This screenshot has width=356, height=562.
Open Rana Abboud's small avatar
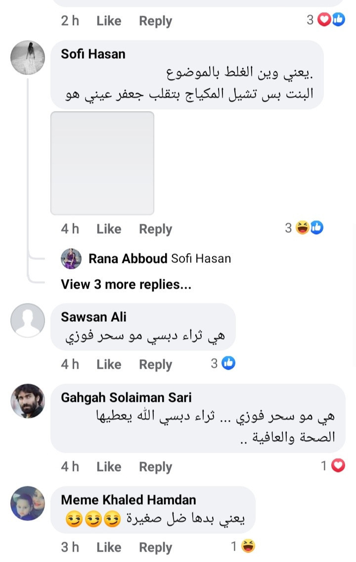[71, 259]
